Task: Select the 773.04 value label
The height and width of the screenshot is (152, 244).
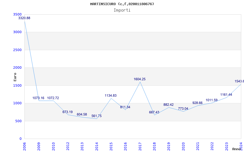Action: click(x=183, y=109)
